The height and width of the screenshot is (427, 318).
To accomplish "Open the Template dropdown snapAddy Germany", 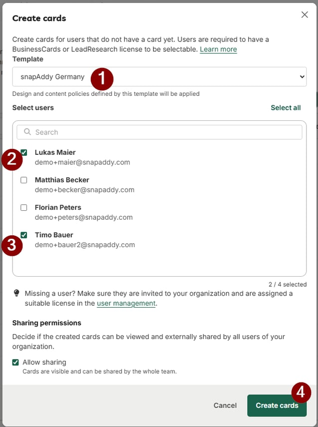I will click(159, 77).
